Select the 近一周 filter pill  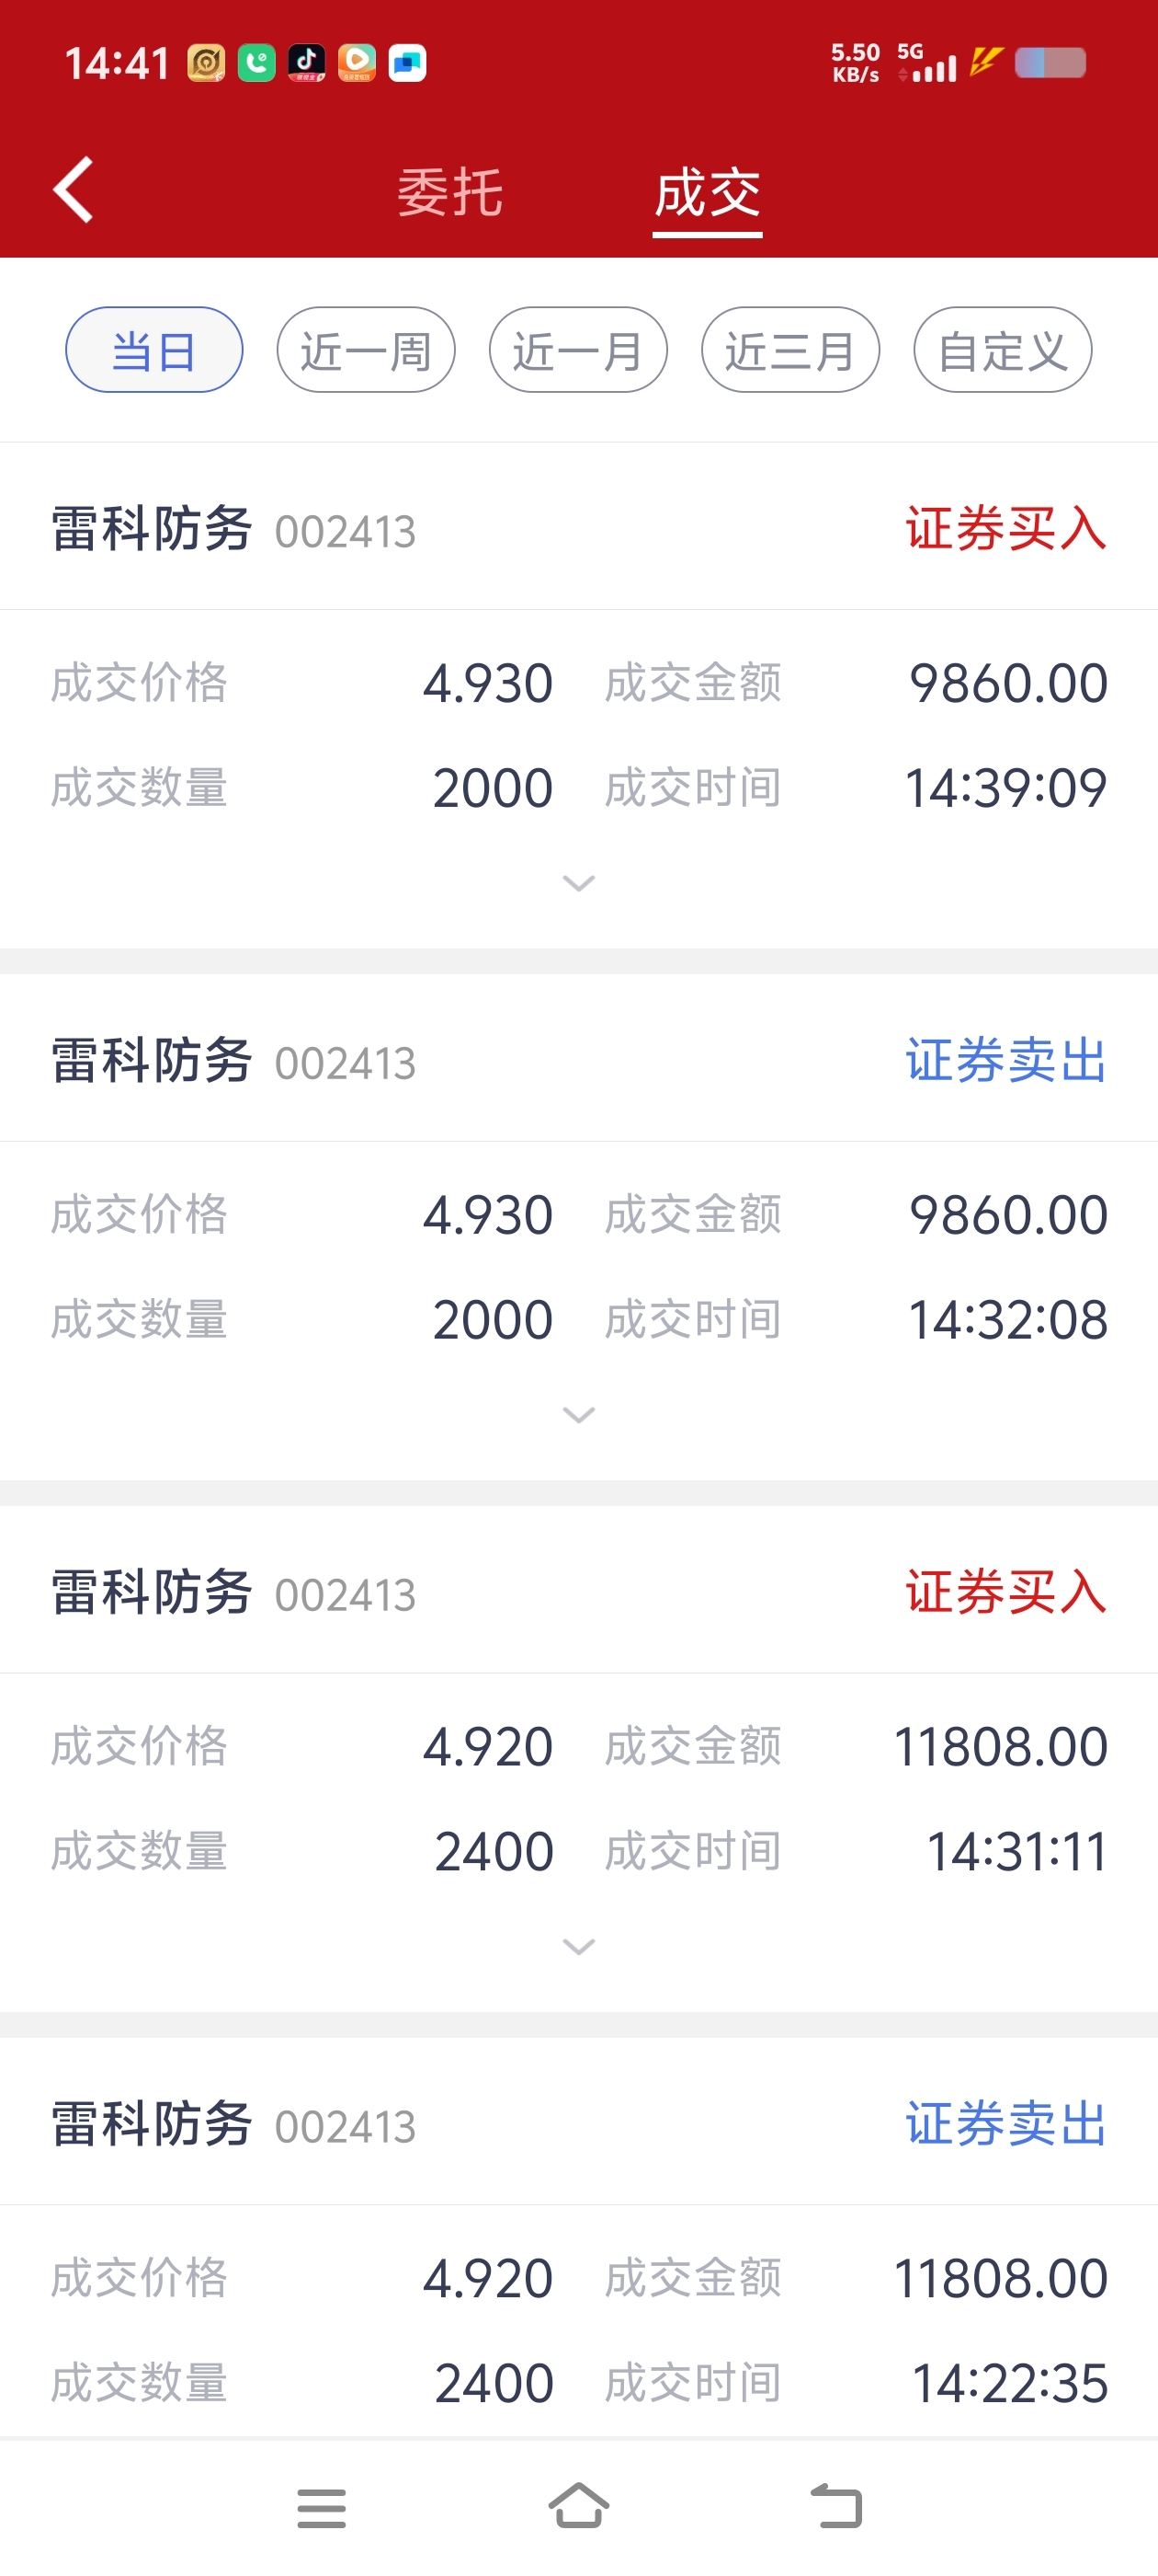click(366, 350)
